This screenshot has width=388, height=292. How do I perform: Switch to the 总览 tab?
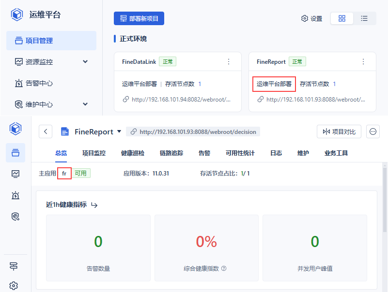coord(61,153)
